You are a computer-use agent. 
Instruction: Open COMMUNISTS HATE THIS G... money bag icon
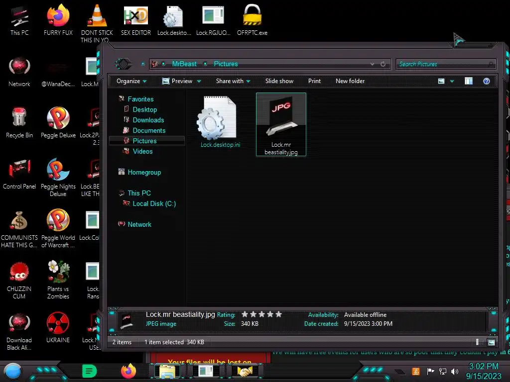[19, 229]
